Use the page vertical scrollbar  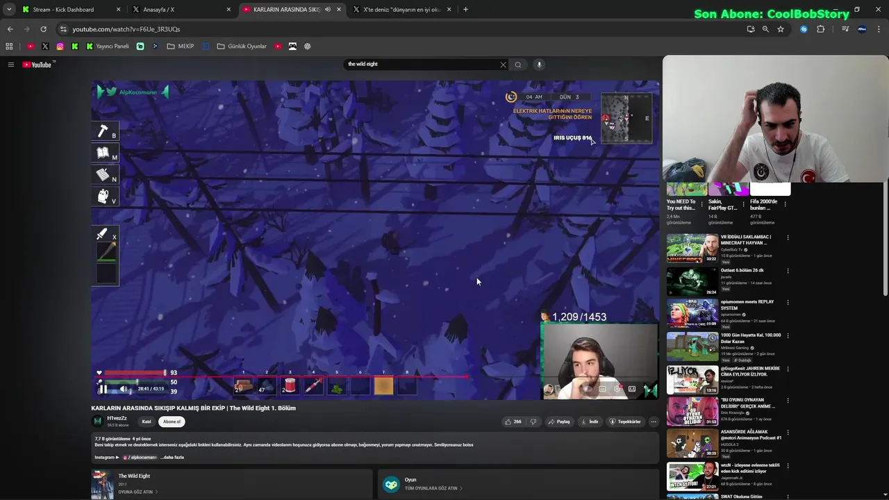click(886, 240)
